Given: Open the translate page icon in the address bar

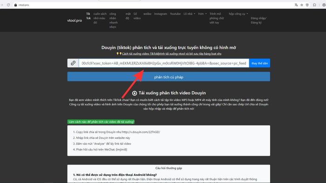Looking at the screenshot, I should (296, 5).
